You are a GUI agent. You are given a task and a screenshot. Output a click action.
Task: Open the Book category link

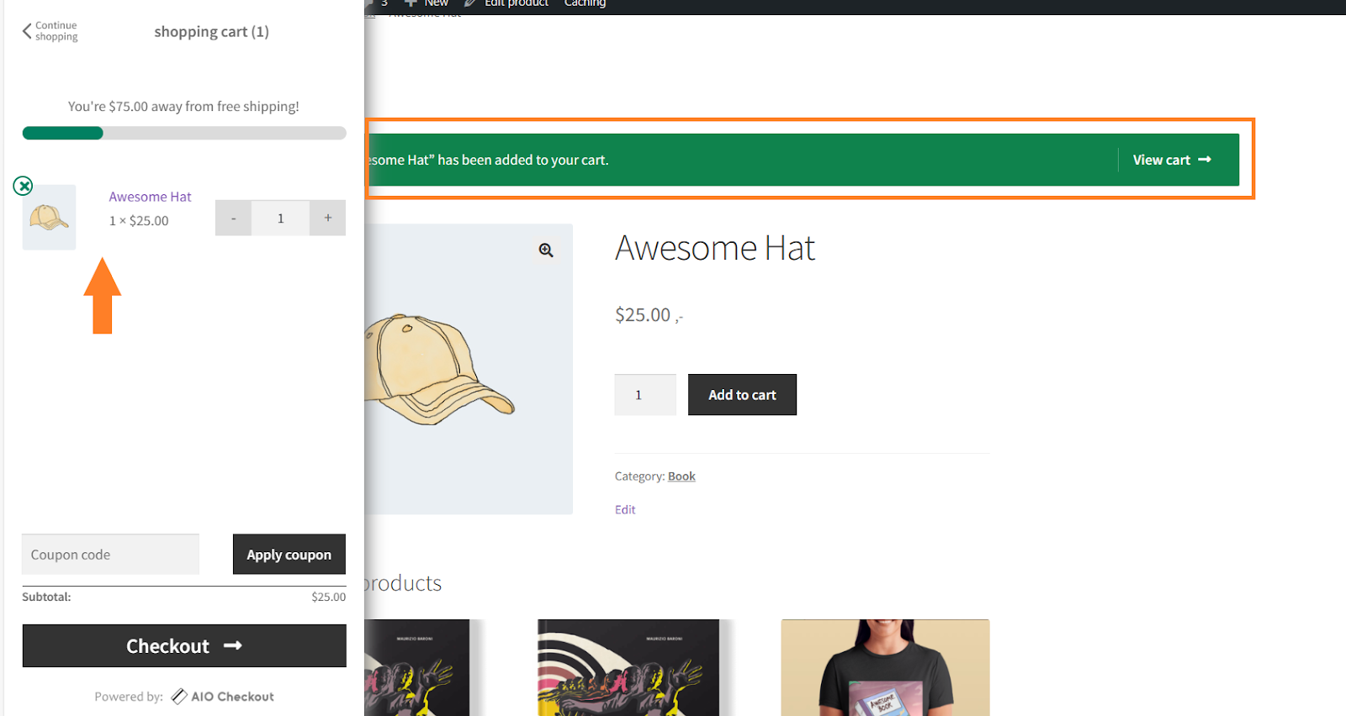(x=681, y=476)
